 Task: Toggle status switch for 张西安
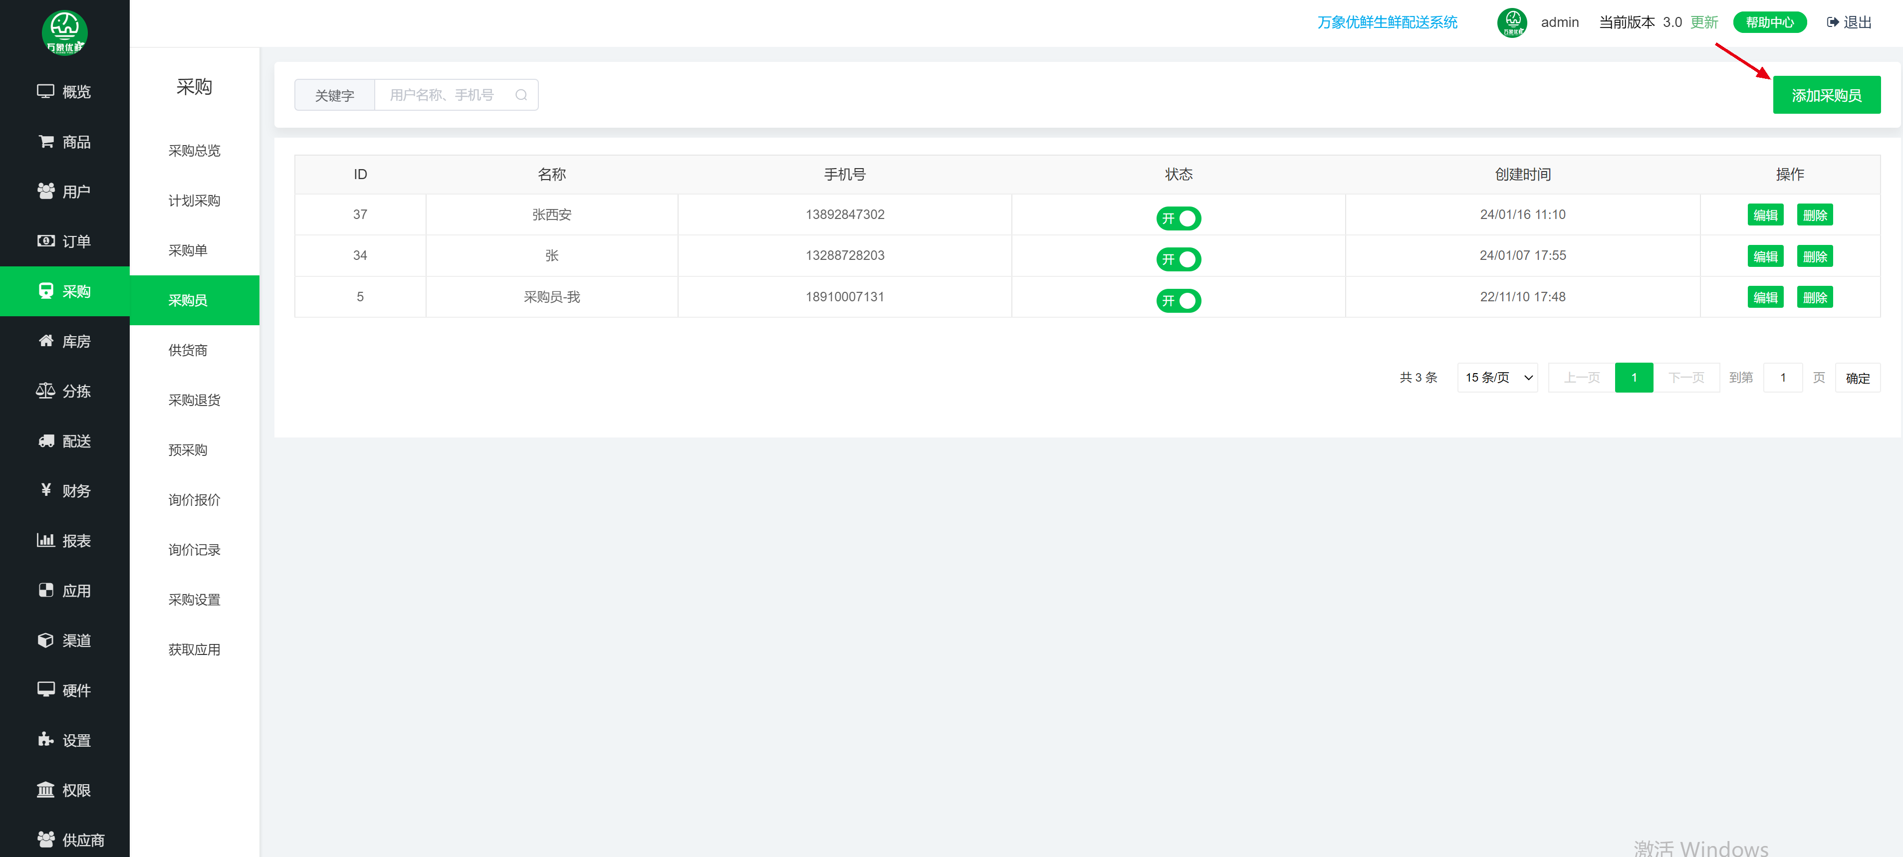click(x=1179, y=218)
